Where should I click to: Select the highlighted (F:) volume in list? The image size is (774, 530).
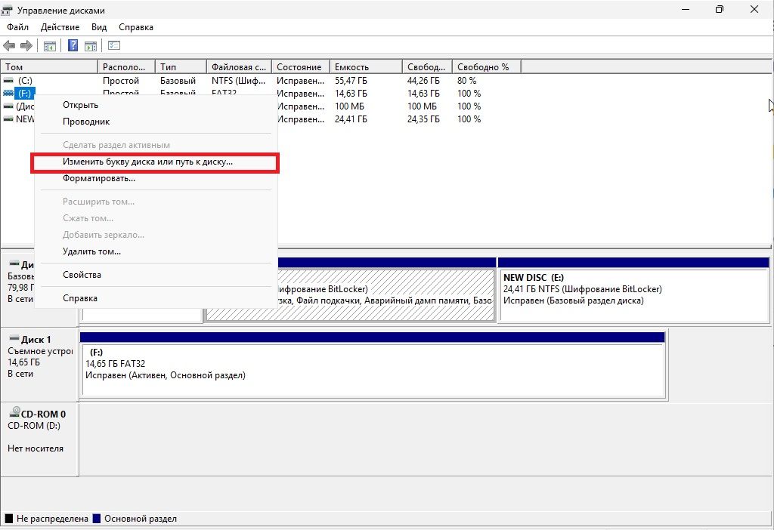click(24, 93)
